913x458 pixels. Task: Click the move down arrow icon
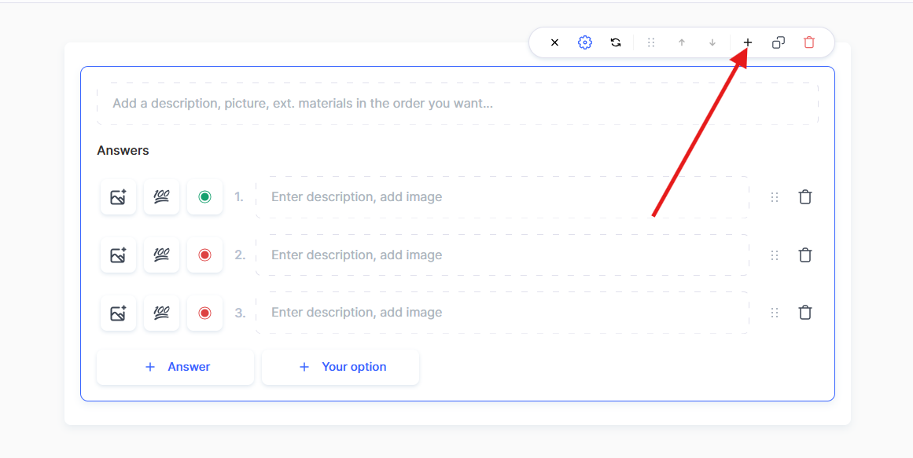[x=712, y=42]
